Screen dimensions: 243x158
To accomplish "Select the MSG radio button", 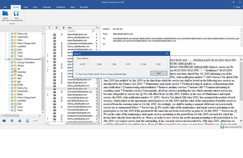I will click(x=95, y=64).
